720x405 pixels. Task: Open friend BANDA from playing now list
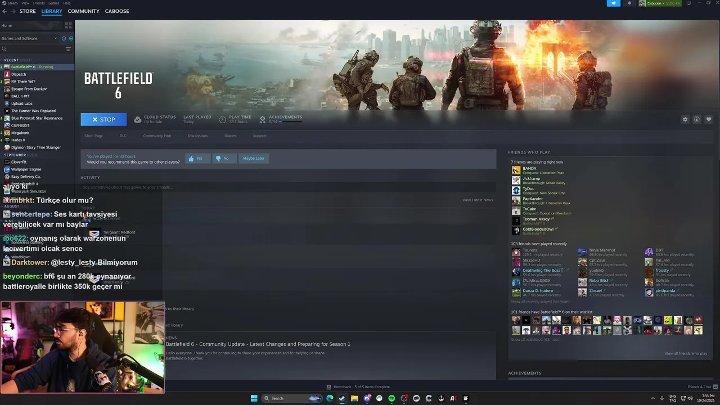pyautogui.click(x=529, y=170)
